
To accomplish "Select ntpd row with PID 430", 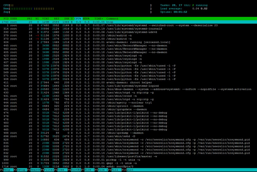I will coord(128,93).
